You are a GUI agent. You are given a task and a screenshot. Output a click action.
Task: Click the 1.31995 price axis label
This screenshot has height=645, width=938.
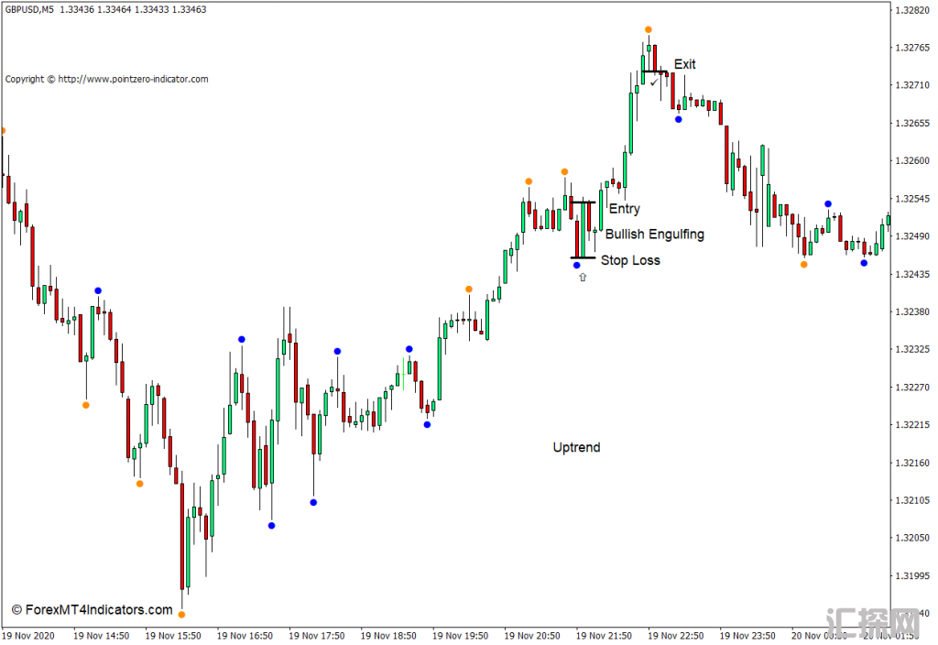[912, 575]
